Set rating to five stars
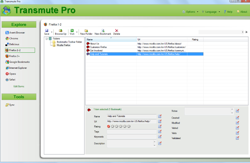The width and height of the screenshot is (250, 163). tap(129, 126)
